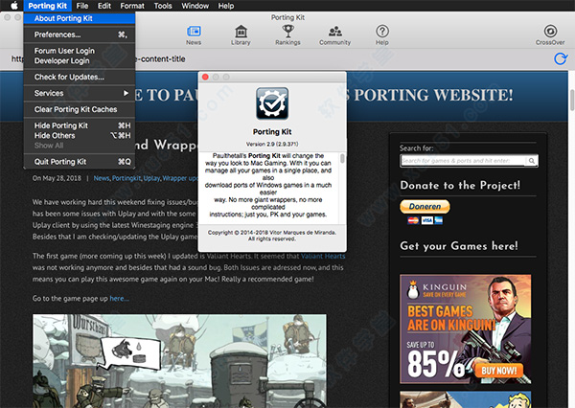This screenshot has height=408, width=575.
Task: Close the About Porting Kit dialog
Action: [205, 77]
